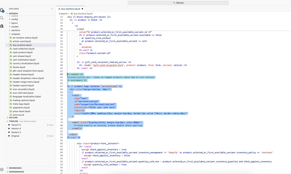Click 'Printed exactly as entered' text line
This screenshot has height=174, width=291.
pos(108,125)
